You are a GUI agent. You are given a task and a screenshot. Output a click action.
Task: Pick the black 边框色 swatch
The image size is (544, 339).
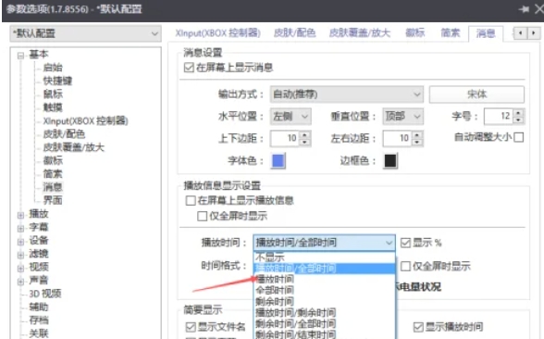tap(390, 161)
